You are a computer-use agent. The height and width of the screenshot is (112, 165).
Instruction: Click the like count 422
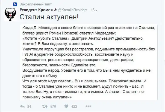point(74,107)
